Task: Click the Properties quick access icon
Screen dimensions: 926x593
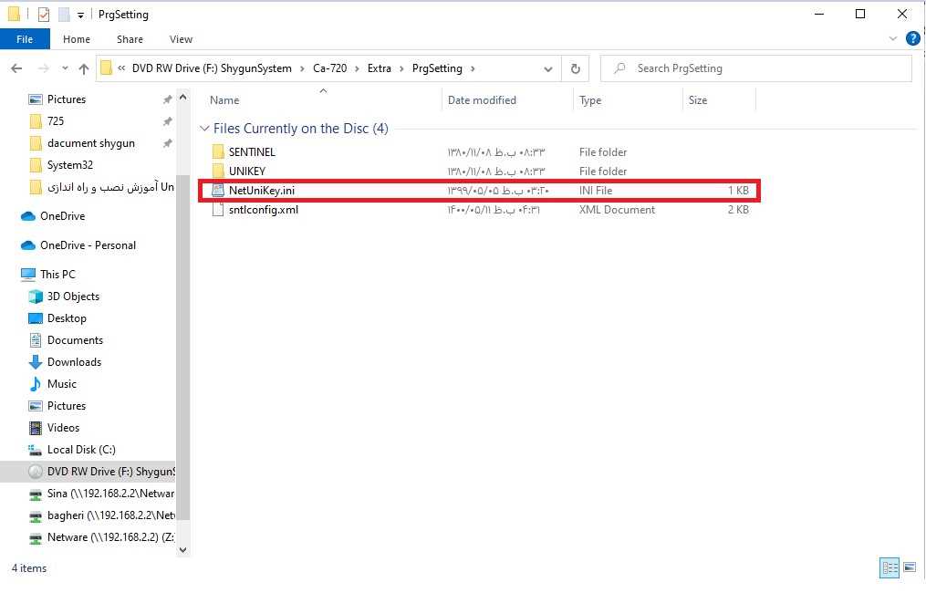Action: point(43,15)
